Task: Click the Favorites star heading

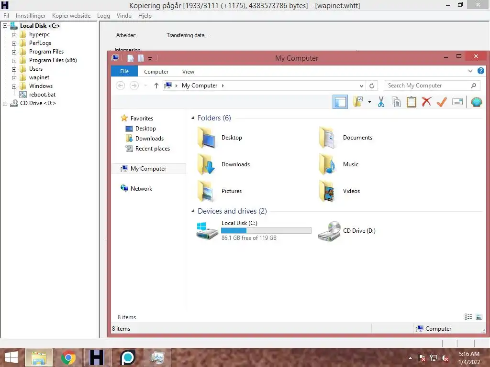Action: [137, 119]
